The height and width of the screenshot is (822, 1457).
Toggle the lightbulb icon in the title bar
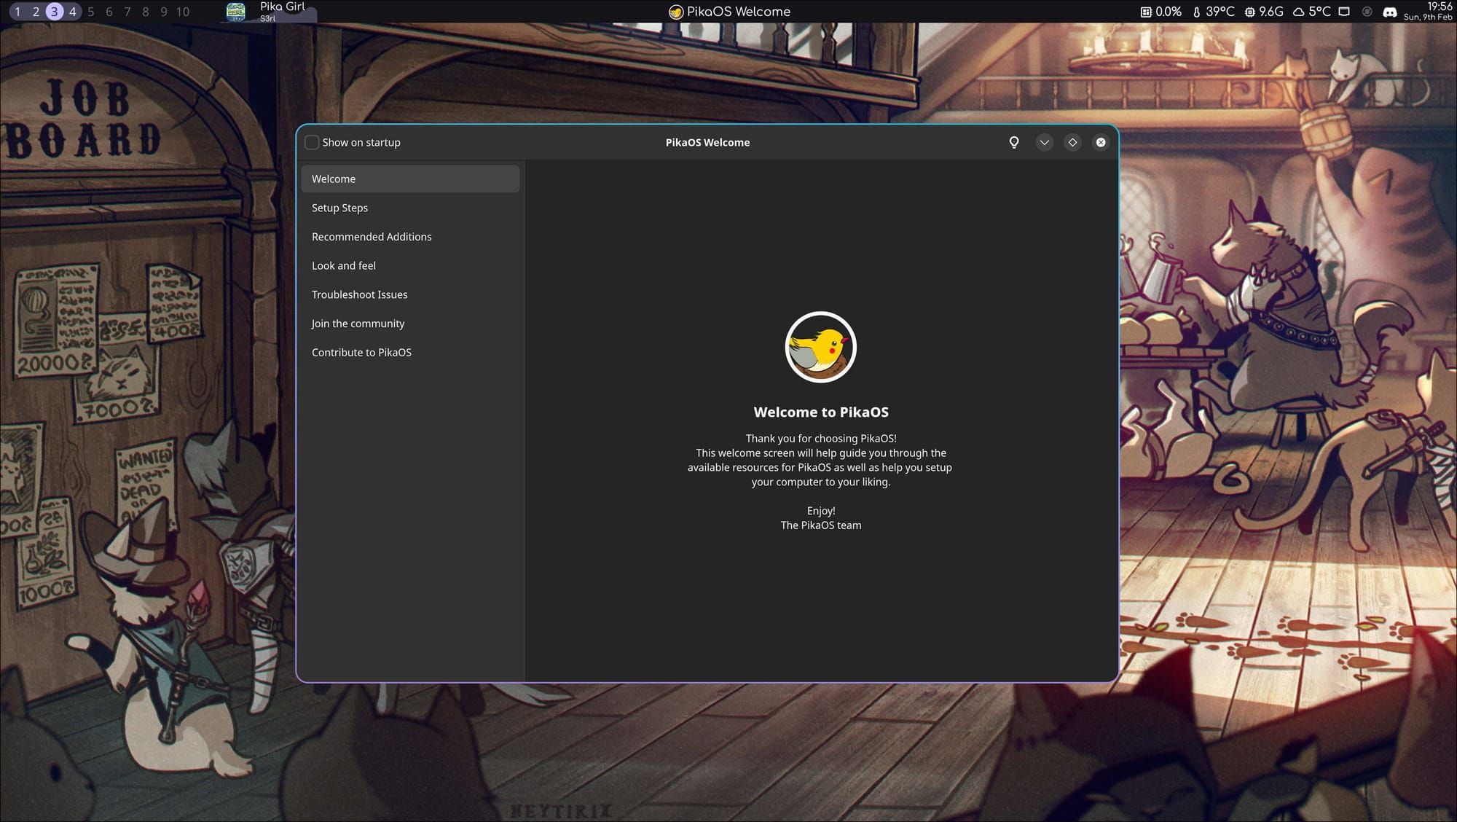point(1014,142)
